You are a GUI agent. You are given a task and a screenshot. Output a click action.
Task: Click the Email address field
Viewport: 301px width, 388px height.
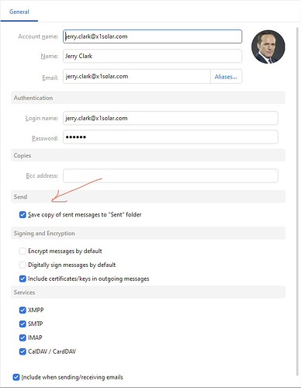pyautogui.click(x=137, y=77)
